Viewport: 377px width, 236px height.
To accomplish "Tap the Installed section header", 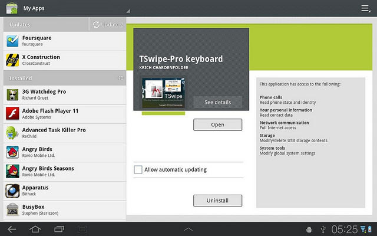I will coord(65,78).
